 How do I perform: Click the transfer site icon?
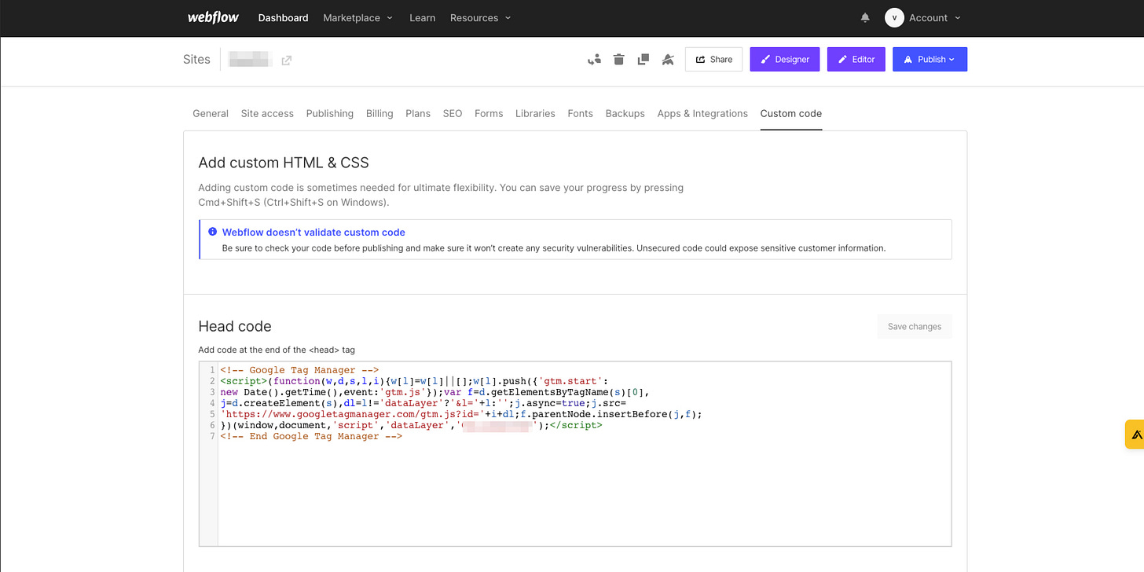tap(594, 59)
